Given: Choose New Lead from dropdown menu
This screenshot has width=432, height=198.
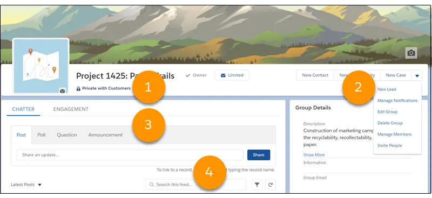Looking at the screenshot, I should click(387, 89).
